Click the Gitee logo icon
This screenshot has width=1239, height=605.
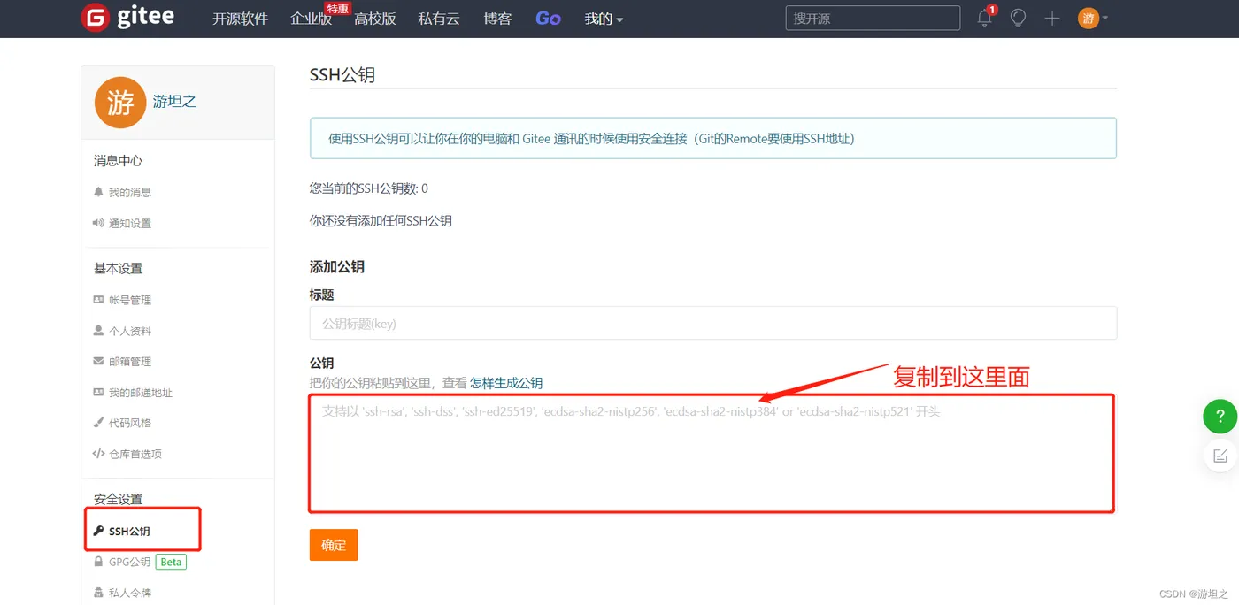[x=95, y=18]
